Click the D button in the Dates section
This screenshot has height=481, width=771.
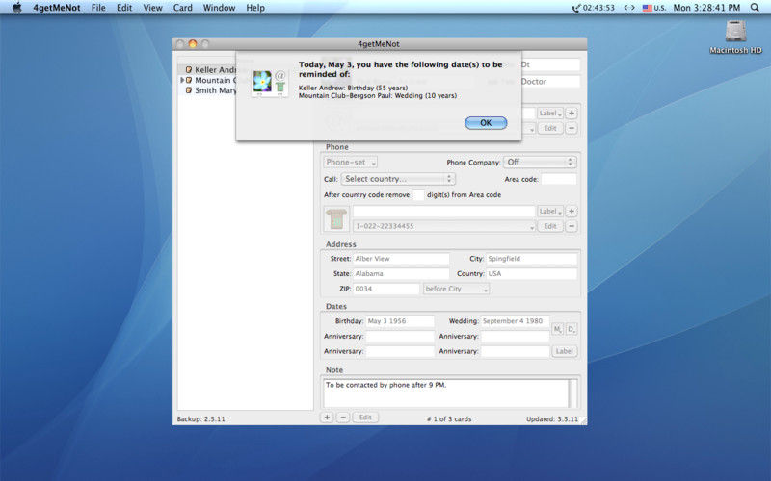click(572, 329)
